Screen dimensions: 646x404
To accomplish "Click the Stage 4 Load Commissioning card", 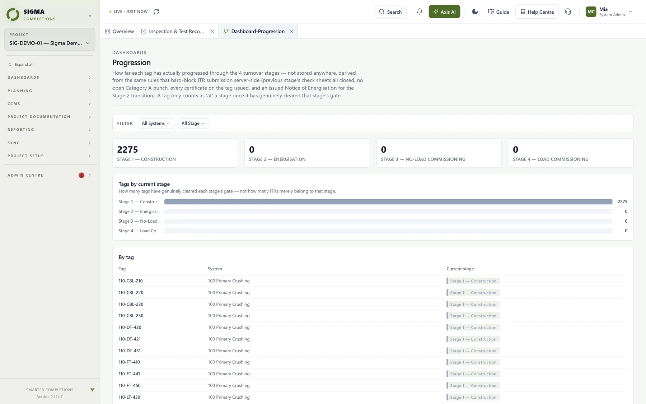I will (x=571, y=153).
